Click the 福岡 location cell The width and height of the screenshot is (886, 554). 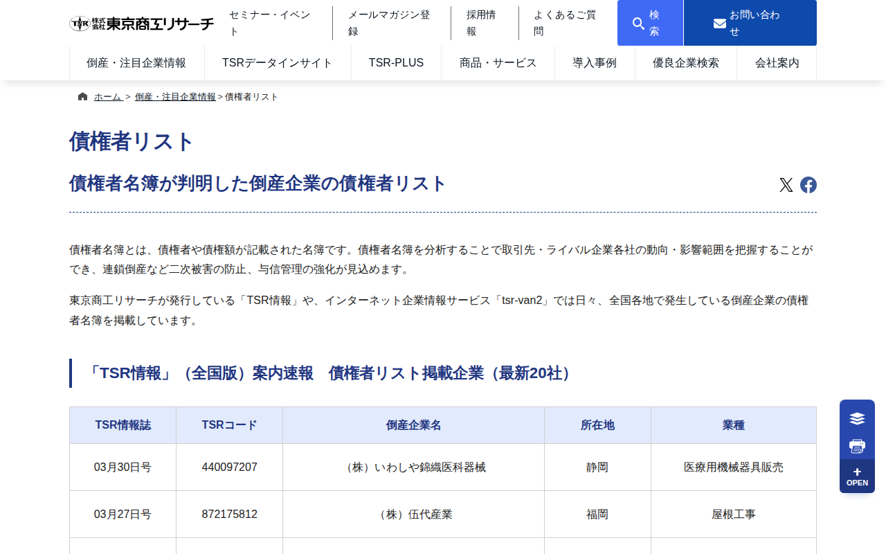pyautogui.click(x=597, y=515)
